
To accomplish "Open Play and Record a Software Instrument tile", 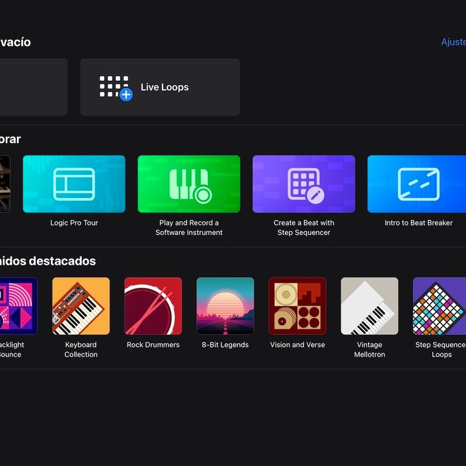I will [189, 184].
